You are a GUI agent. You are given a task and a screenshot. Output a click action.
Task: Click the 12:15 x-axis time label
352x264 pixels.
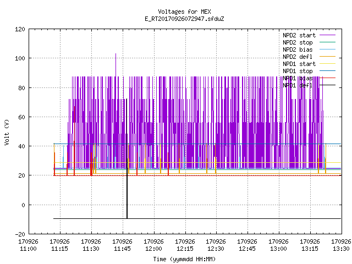point(185,249)
